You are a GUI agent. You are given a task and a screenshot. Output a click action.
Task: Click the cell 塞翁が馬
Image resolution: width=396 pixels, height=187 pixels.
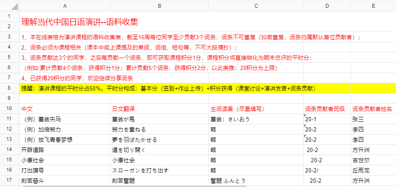159,119
